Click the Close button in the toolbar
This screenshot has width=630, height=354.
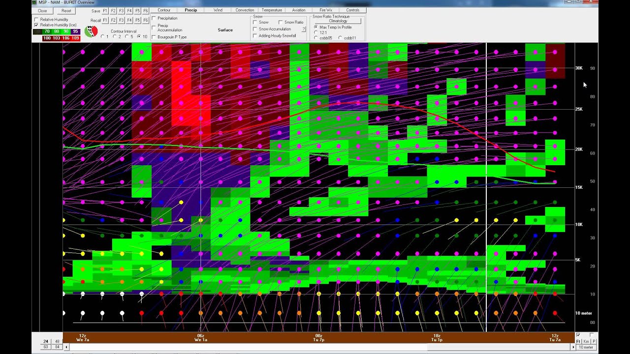pyautogui.click(x=42, y=11)
